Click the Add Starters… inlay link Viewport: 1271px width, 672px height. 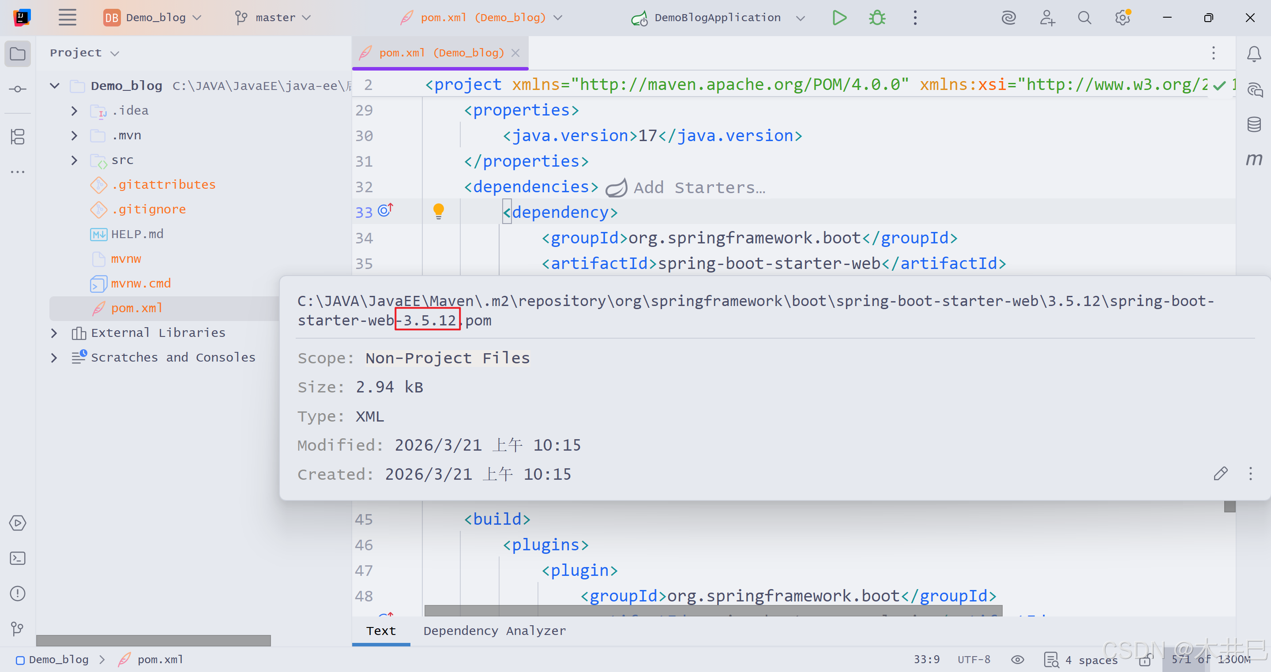pyautogui.click(x=699, y=187)
